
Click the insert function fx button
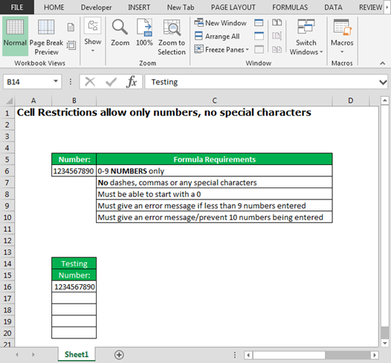132,82
